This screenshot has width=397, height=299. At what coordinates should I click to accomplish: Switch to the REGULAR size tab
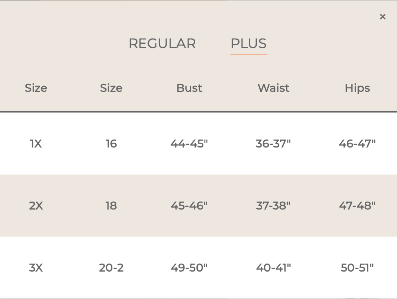click(x=162, y=43)
